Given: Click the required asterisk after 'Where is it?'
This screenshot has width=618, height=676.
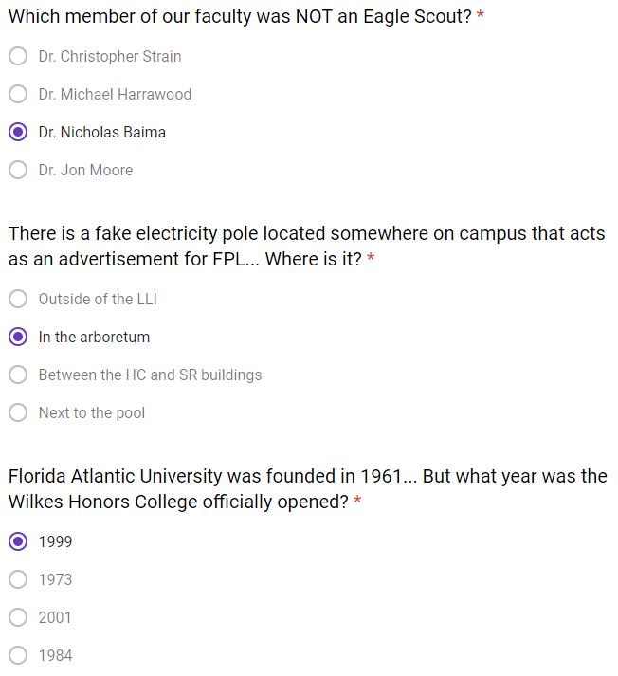Looking at the screenshot, I should pyautogui.click(x=371, y=260).
